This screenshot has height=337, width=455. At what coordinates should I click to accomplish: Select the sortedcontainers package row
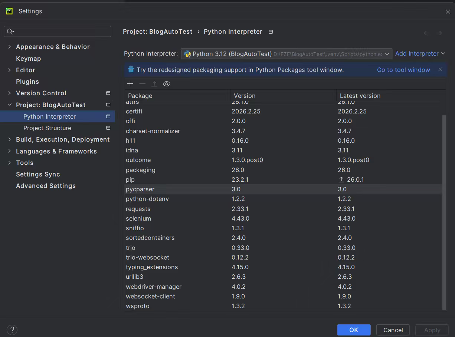pos(283,238)
